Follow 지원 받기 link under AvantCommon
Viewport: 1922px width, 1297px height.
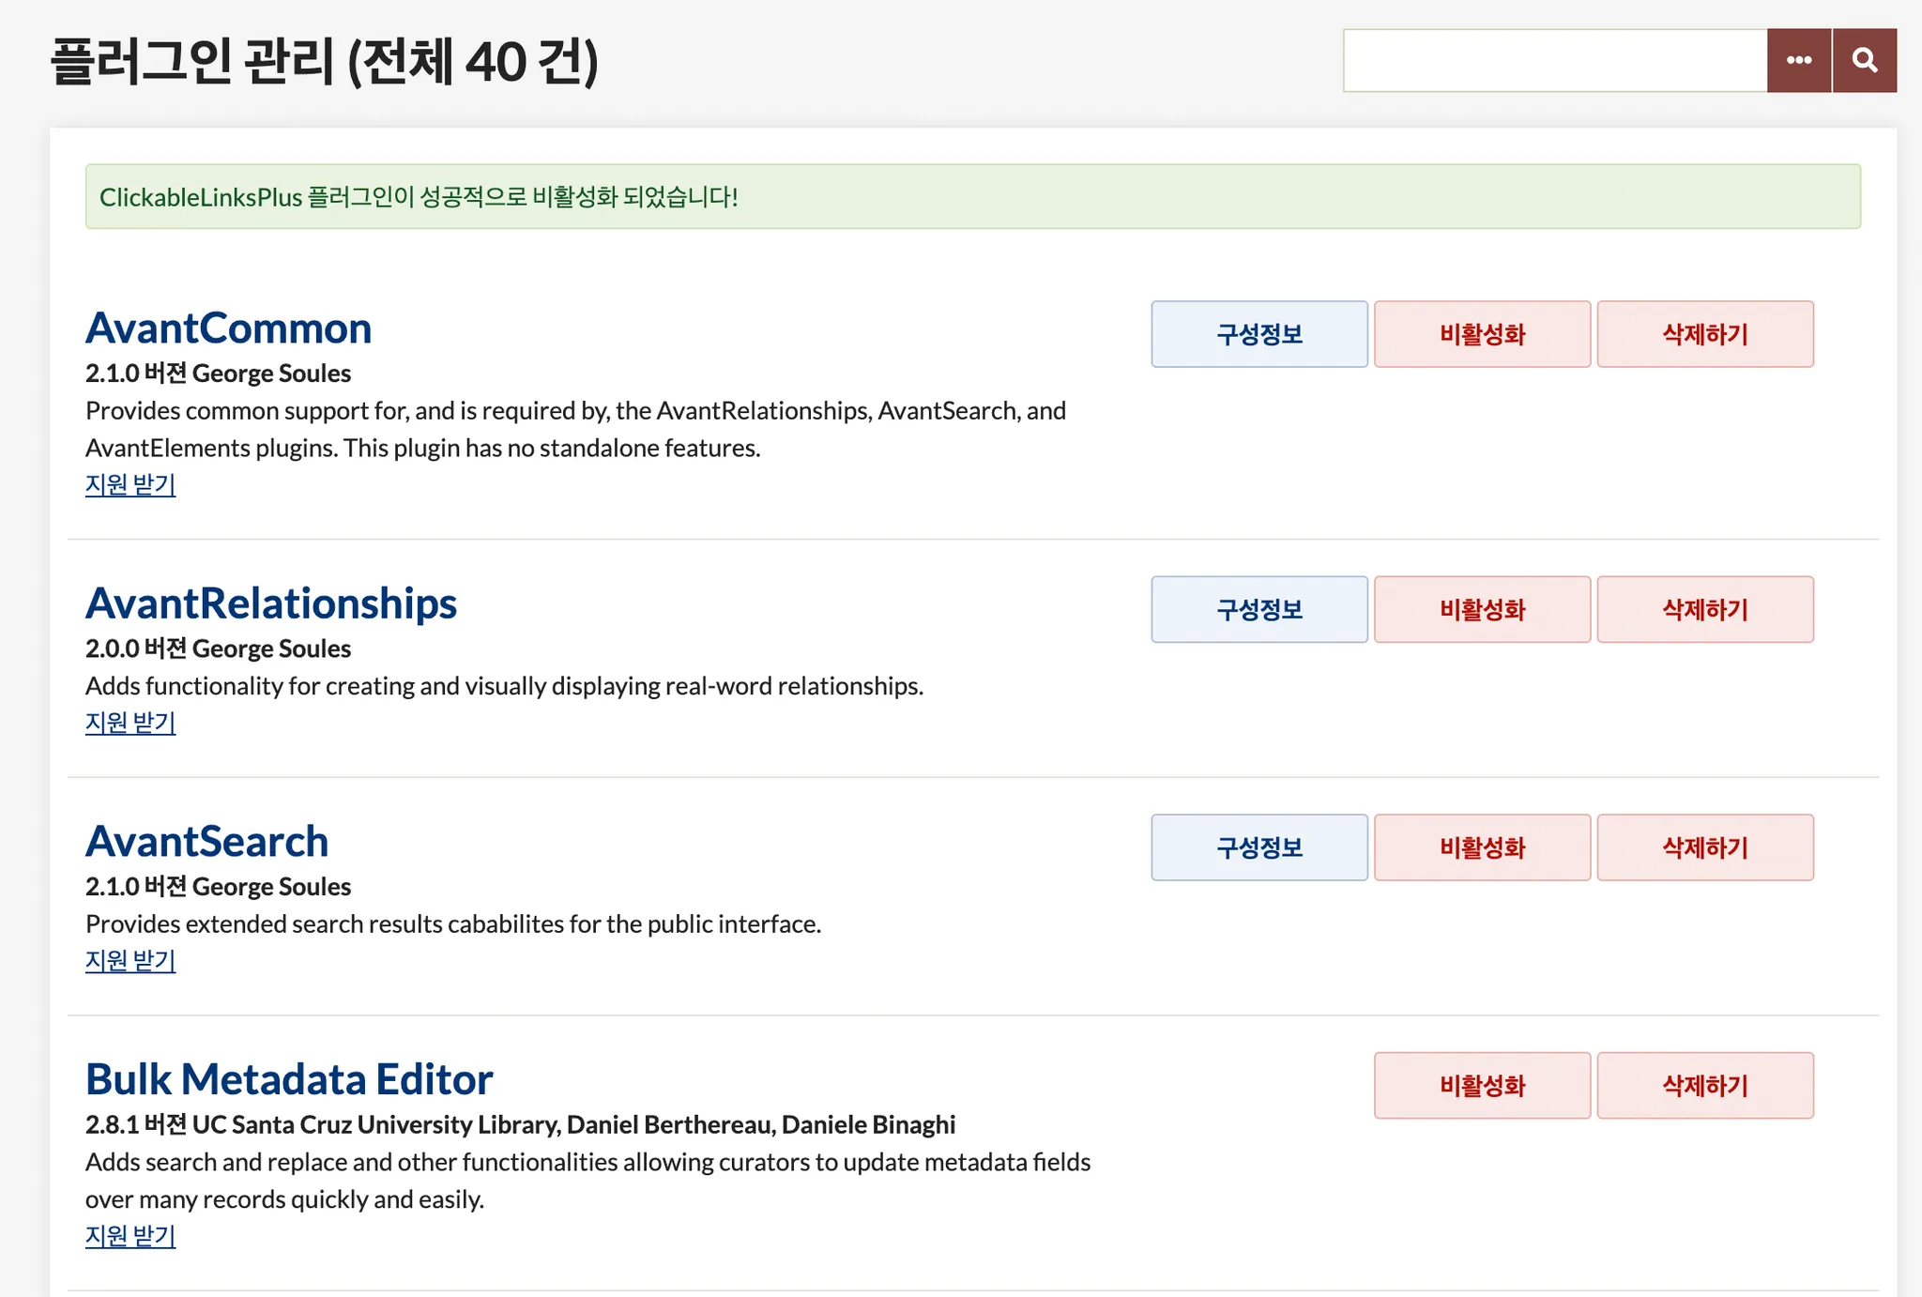point(130,484)
